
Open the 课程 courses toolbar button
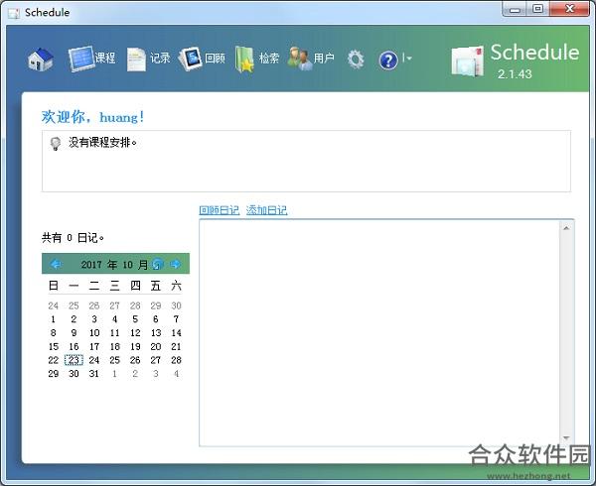[x=92, y=59]
